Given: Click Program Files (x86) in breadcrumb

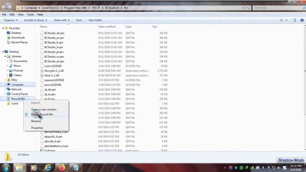Looking at the screenshot, I should point(76,8).
